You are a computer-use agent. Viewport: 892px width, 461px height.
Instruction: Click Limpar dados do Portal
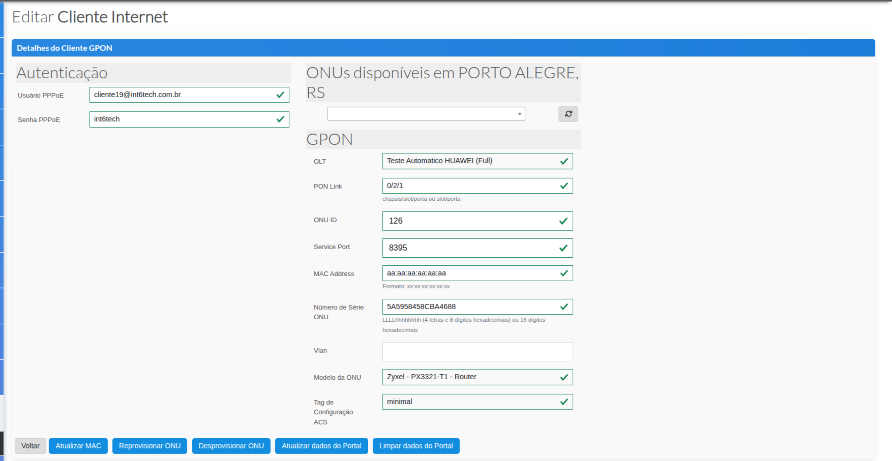[x=416, y=446]
